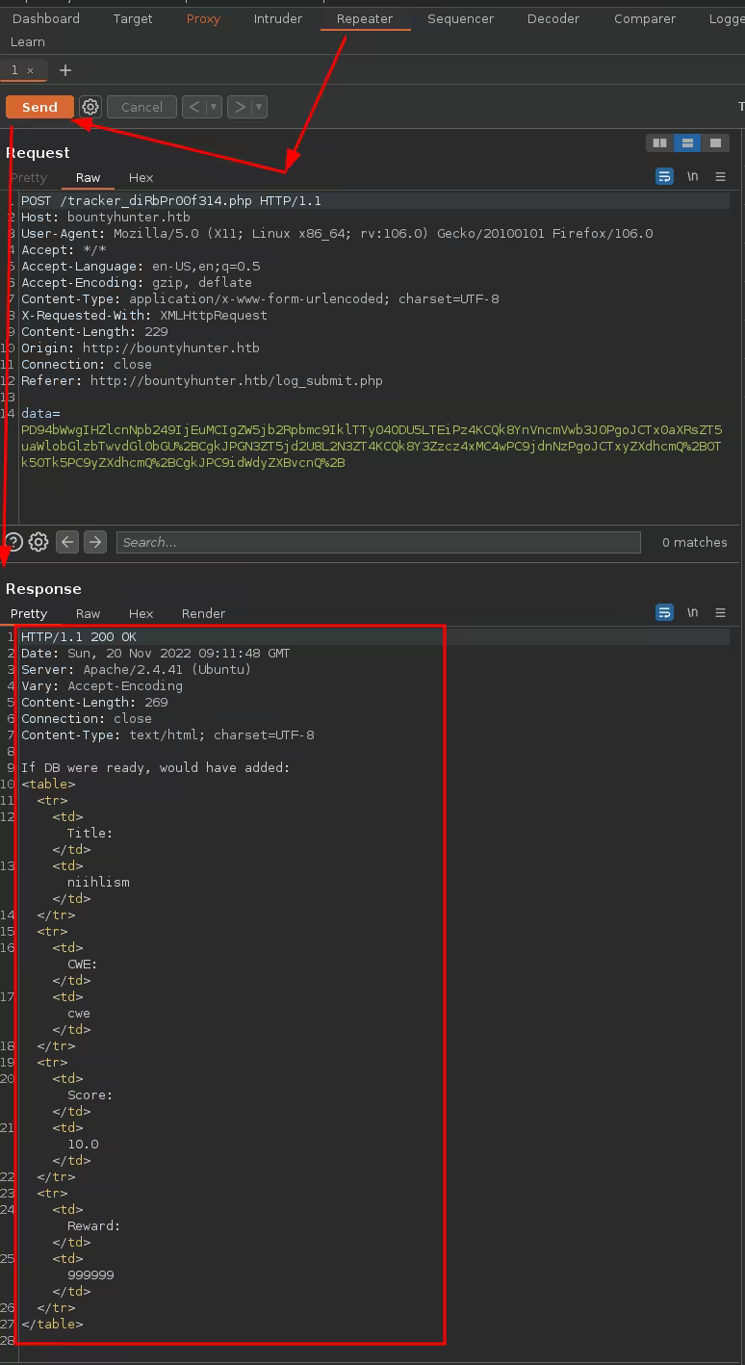Click the Cancel request button
Image resolution: width=745 pixels, height=1365 pixels.
tap(141, 107)
